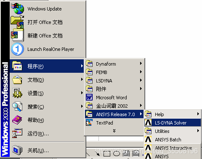Choose 关机(U)... to shut down
This screenshot has width=202, height=159.
pyautogui.click(x=47, y=150)
